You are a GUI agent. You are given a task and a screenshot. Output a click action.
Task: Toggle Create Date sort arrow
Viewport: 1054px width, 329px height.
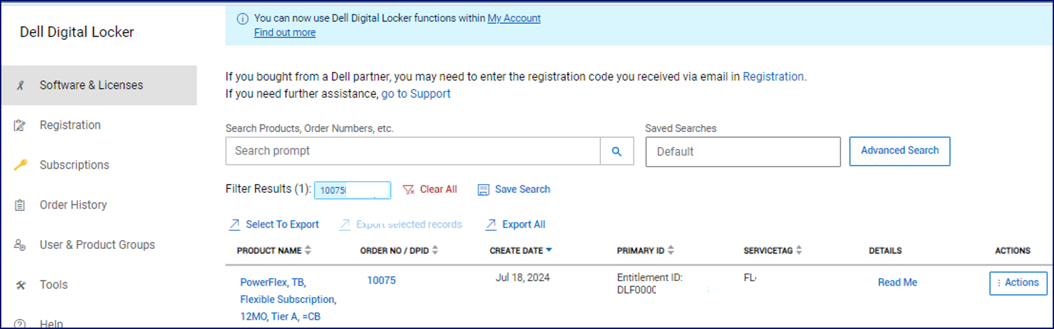click(x=549, y=250)
